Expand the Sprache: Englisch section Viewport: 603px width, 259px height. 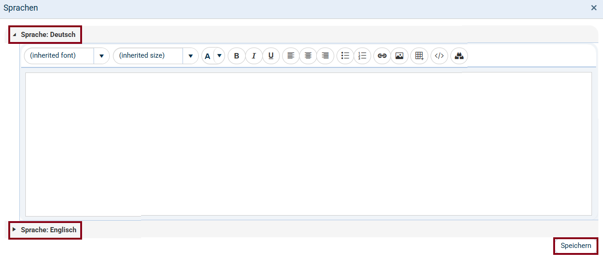coord(45,230)
